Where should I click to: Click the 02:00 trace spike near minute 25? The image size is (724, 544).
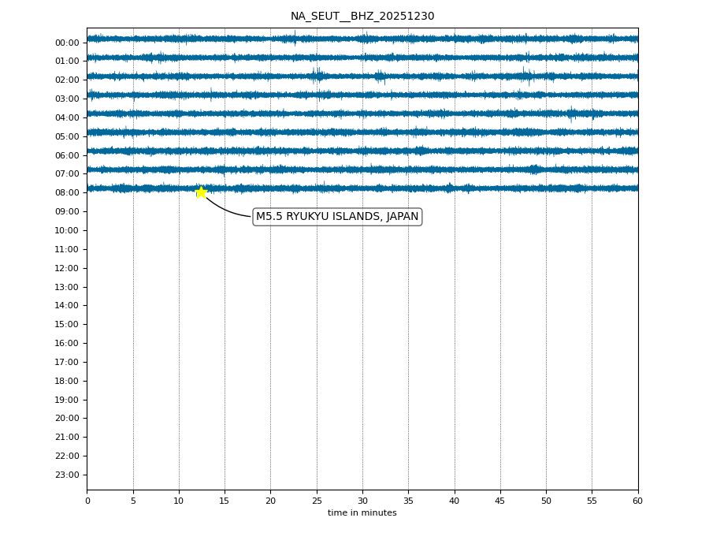[x=317, y=76]
